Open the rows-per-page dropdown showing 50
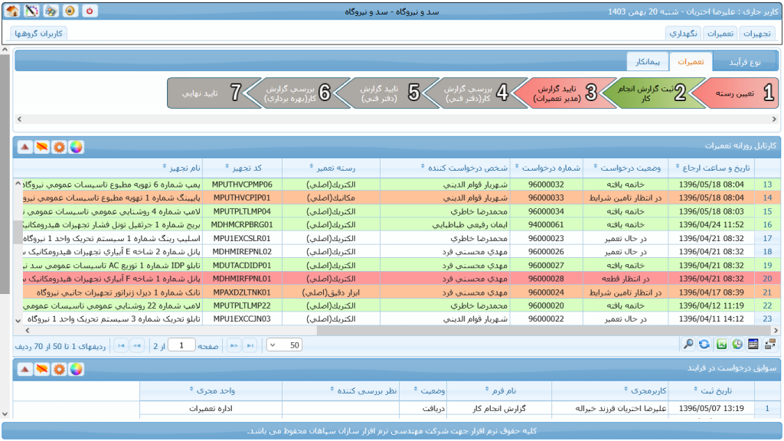 click(283, 345)
